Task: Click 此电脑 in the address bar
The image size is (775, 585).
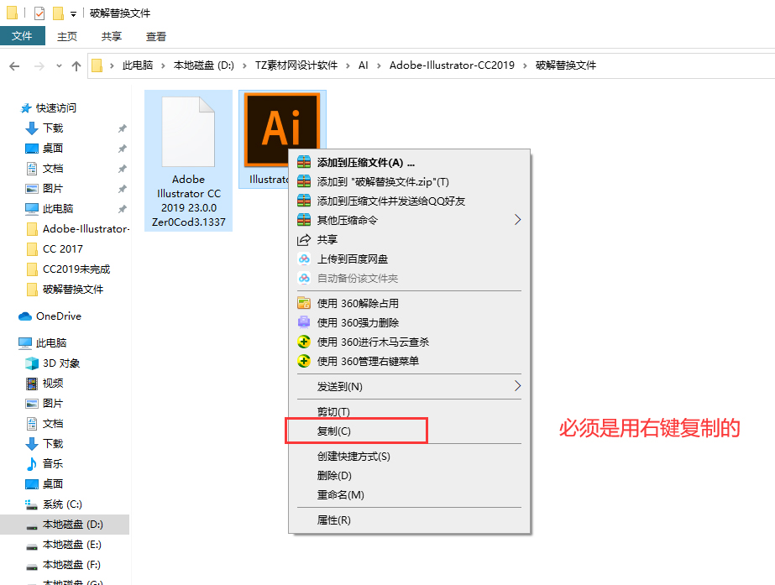Action: [138, 65]
